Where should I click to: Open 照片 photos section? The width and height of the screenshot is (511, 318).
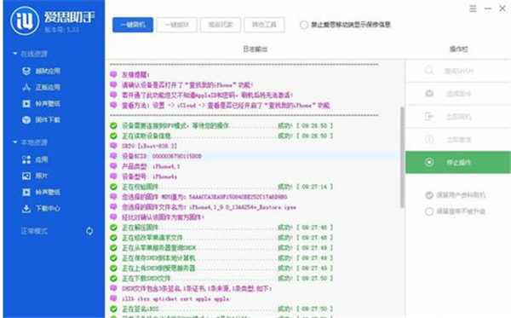tap(35, 176)
